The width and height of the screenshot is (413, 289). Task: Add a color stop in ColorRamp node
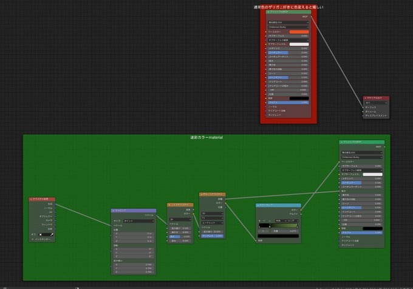tap(259, 220)
